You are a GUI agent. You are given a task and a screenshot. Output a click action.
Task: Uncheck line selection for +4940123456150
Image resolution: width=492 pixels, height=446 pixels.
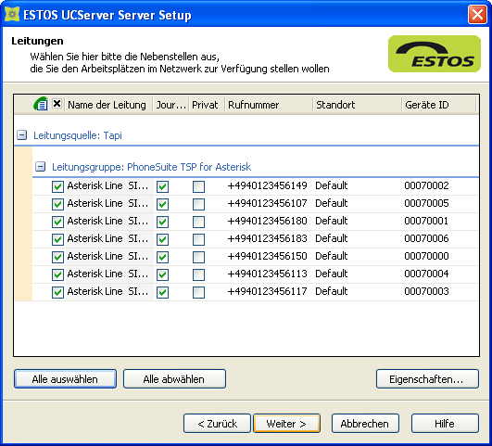(57, 257)
